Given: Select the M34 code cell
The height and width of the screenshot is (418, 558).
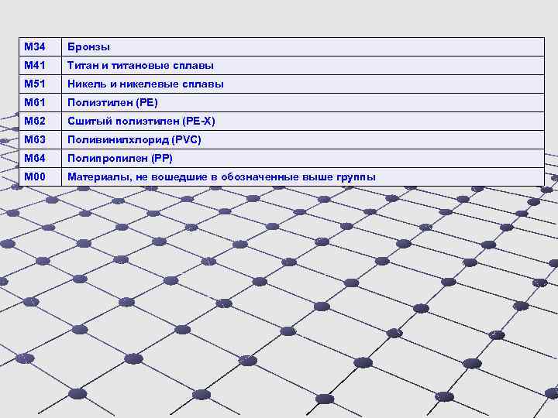Looking at the screenshot, I should 40,46.
